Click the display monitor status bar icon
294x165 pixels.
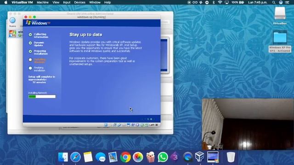point(129,125)
